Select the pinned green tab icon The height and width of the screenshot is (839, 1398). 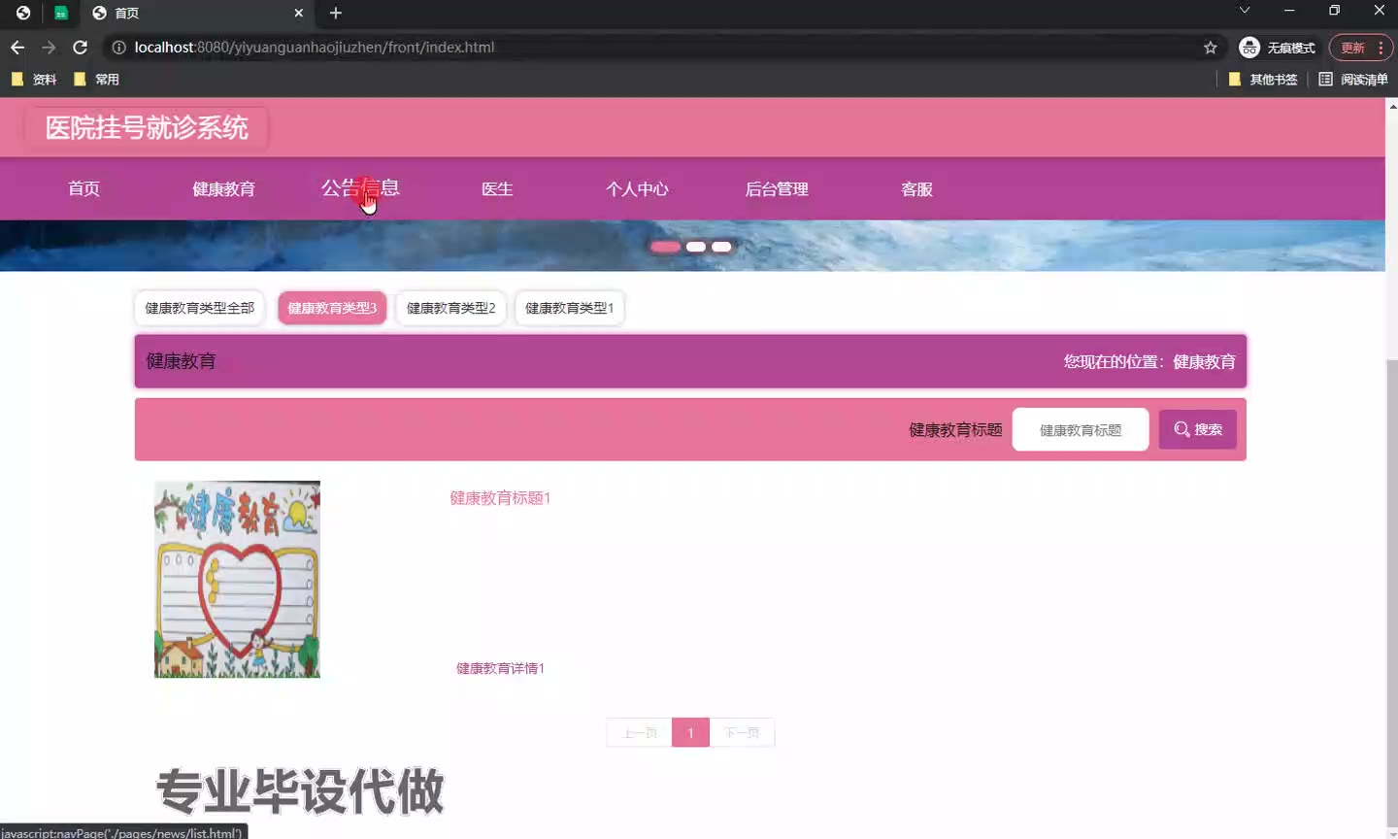(61, 13)
